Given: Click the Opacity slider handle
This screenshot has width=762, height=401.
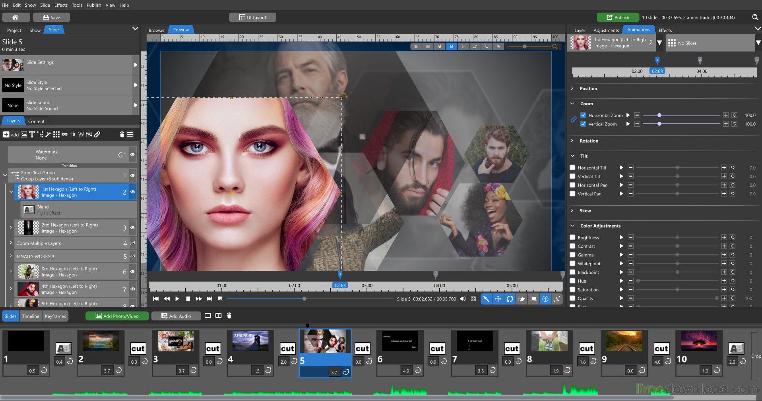Looking at the screenshot, I should click(717, 298).
